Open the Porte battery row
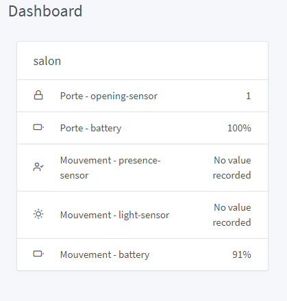This screenshot has width=287, height=301. point(142,128)
